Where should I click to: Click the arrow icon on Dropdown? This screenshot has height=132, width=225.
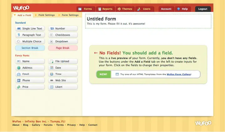tap(51, 41)
